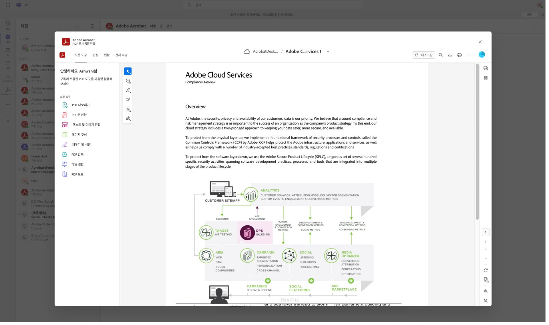Viewport: 549px width, 325px height.
Task: Switch to the 전자 서명 tab
Action: [121, 55]
